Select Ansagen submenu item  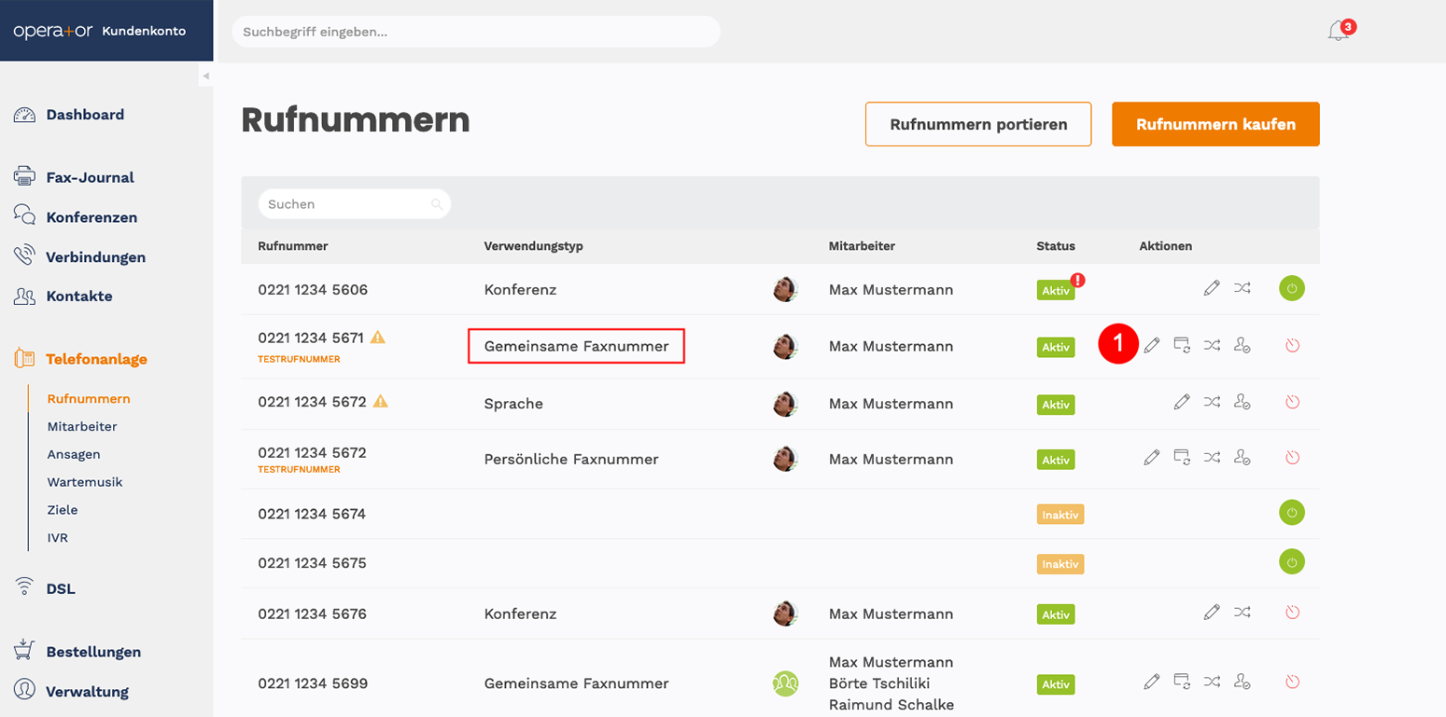pyautogui.click(x=74, y=454)
